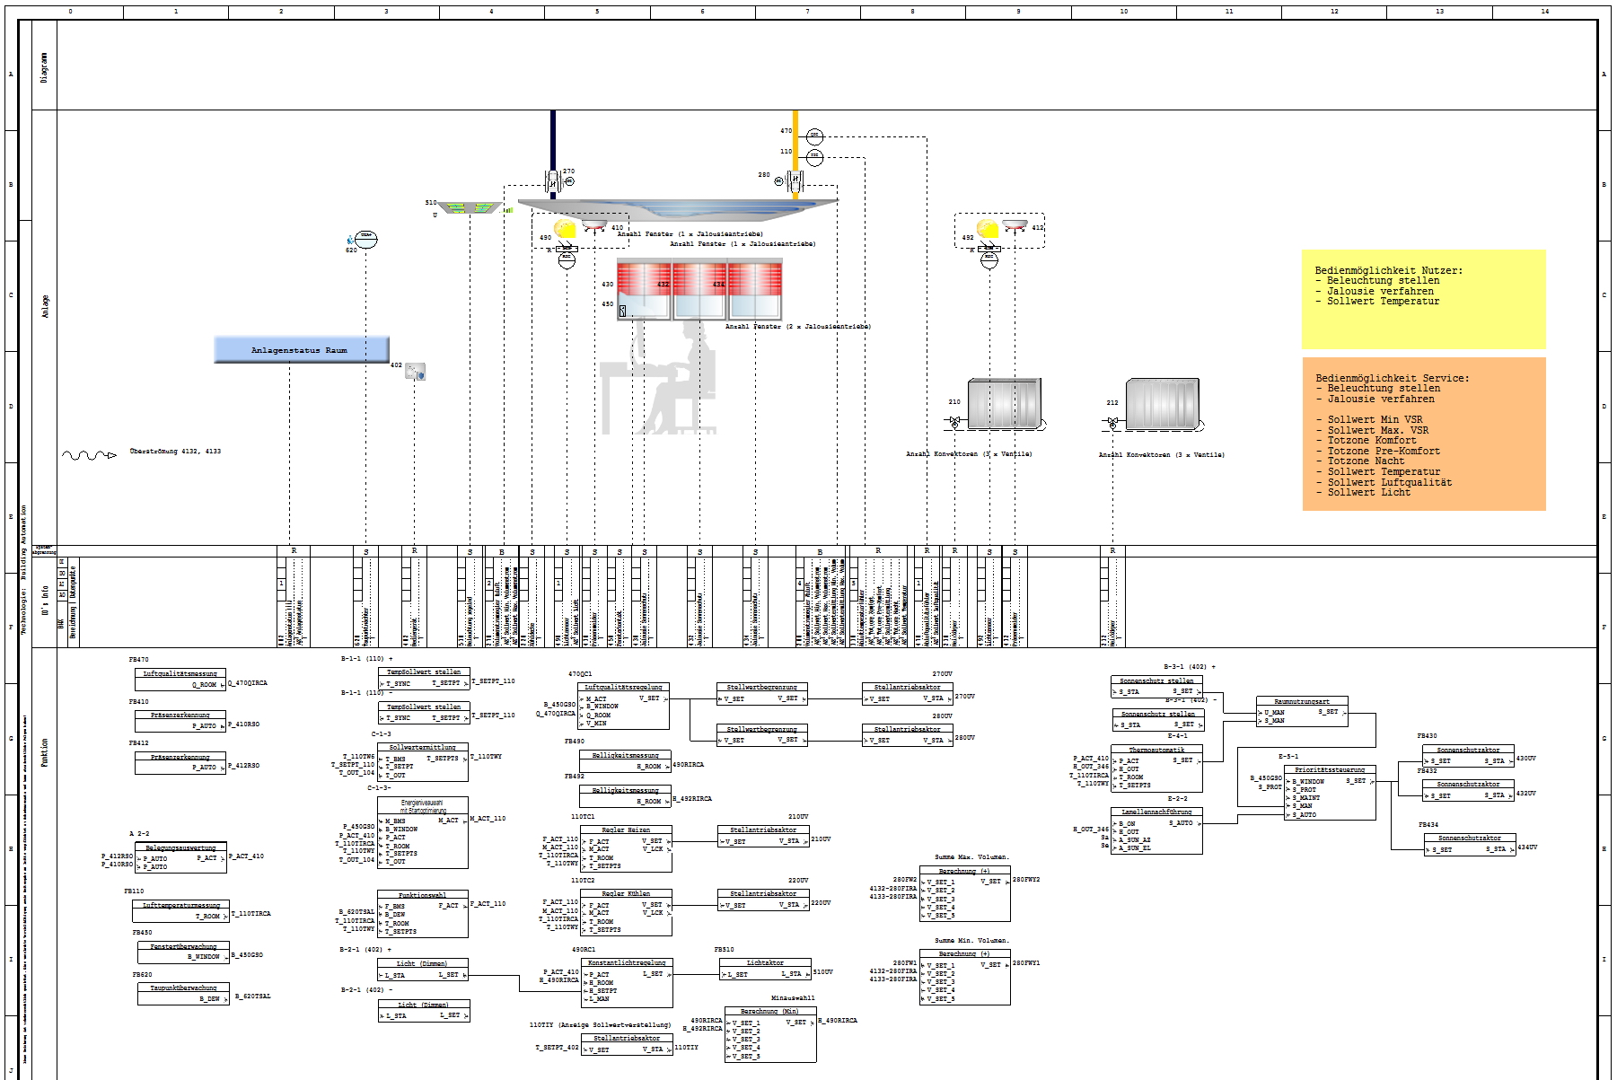Select the convector unit 210
Viewport: 1617px width, 1080px height.
1005,404
